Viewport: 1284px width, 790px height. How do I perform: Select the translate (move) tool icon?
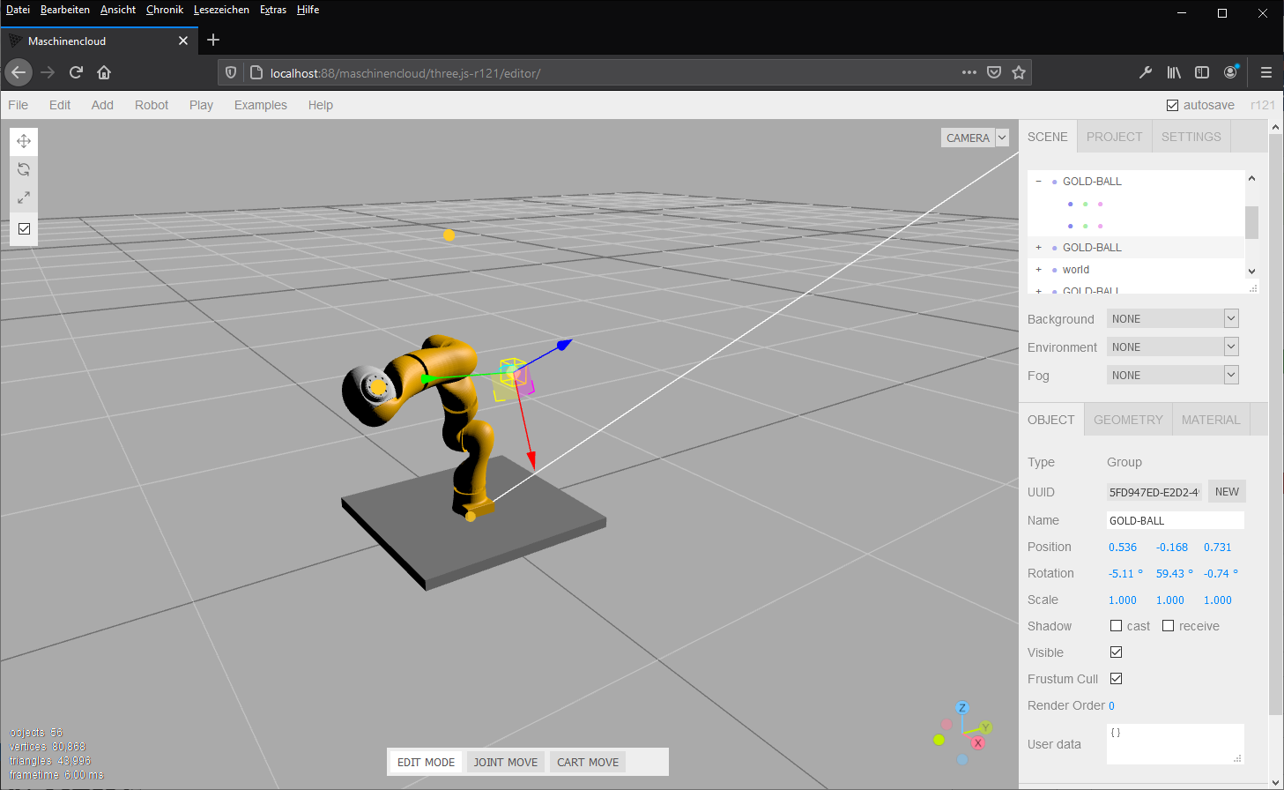tap(24, 141)
